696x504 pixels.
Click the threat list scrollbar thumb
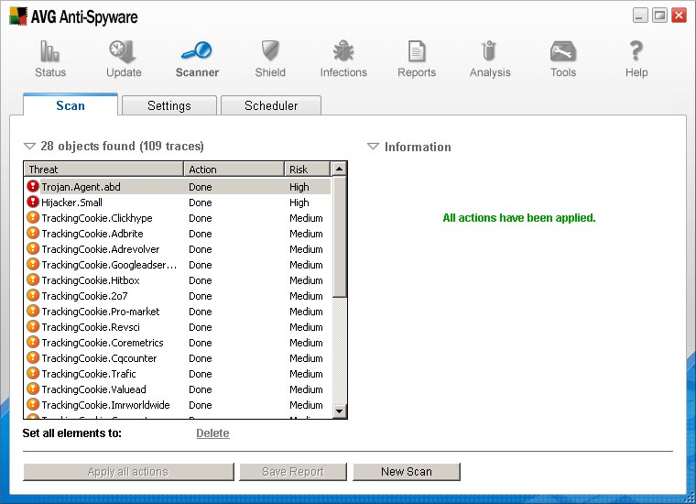339,236
